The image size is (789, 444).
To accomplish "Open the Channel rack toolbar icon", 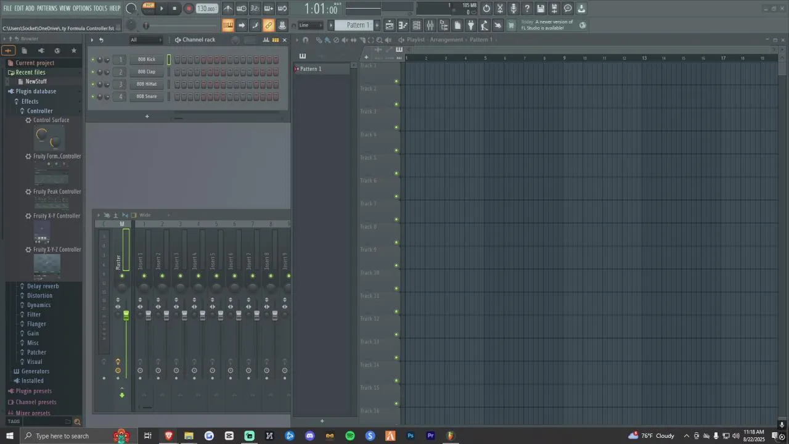I will 416,25.
